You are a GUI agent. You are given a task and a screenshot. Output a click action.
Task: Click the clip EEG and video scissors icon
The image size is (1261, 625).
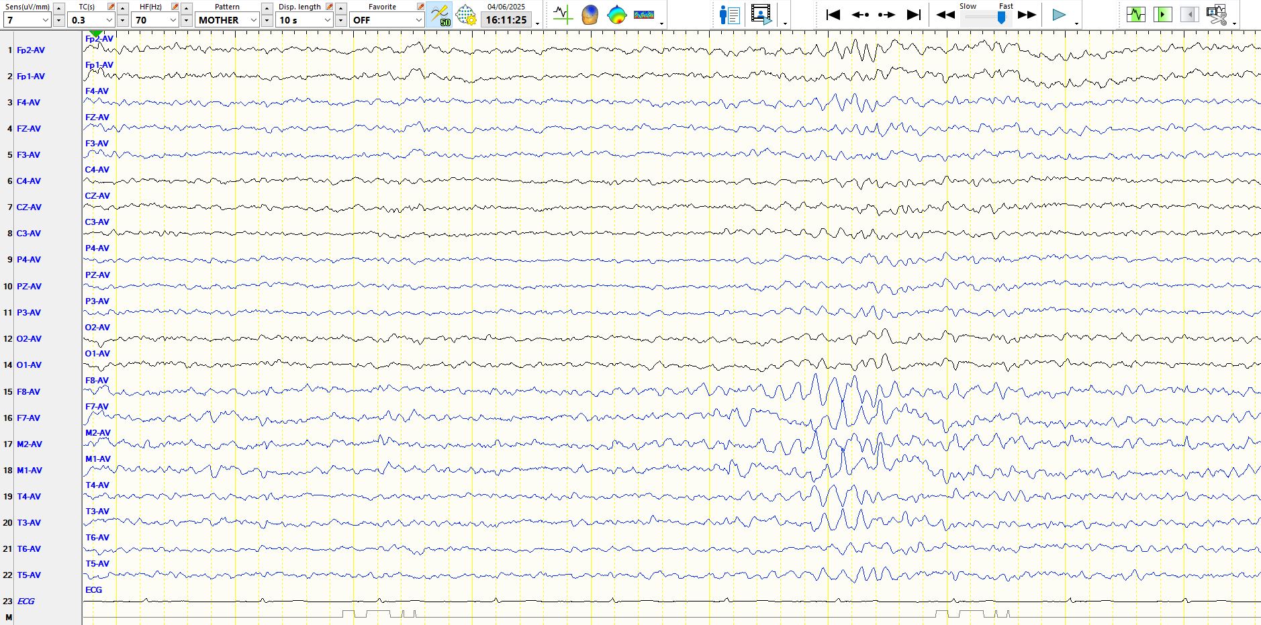point(1216,15)
